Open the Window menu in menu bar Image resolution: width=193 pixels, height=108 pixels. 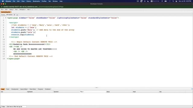55,1
